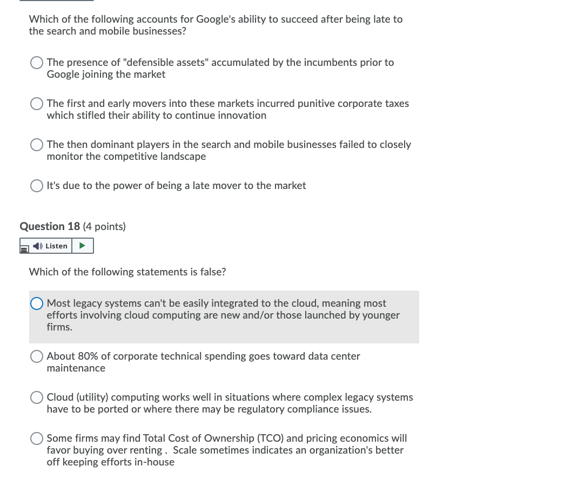The image size is (564, 486).
Task: Select radio for "Most legacy systems" statement
Action: (37, 303)
